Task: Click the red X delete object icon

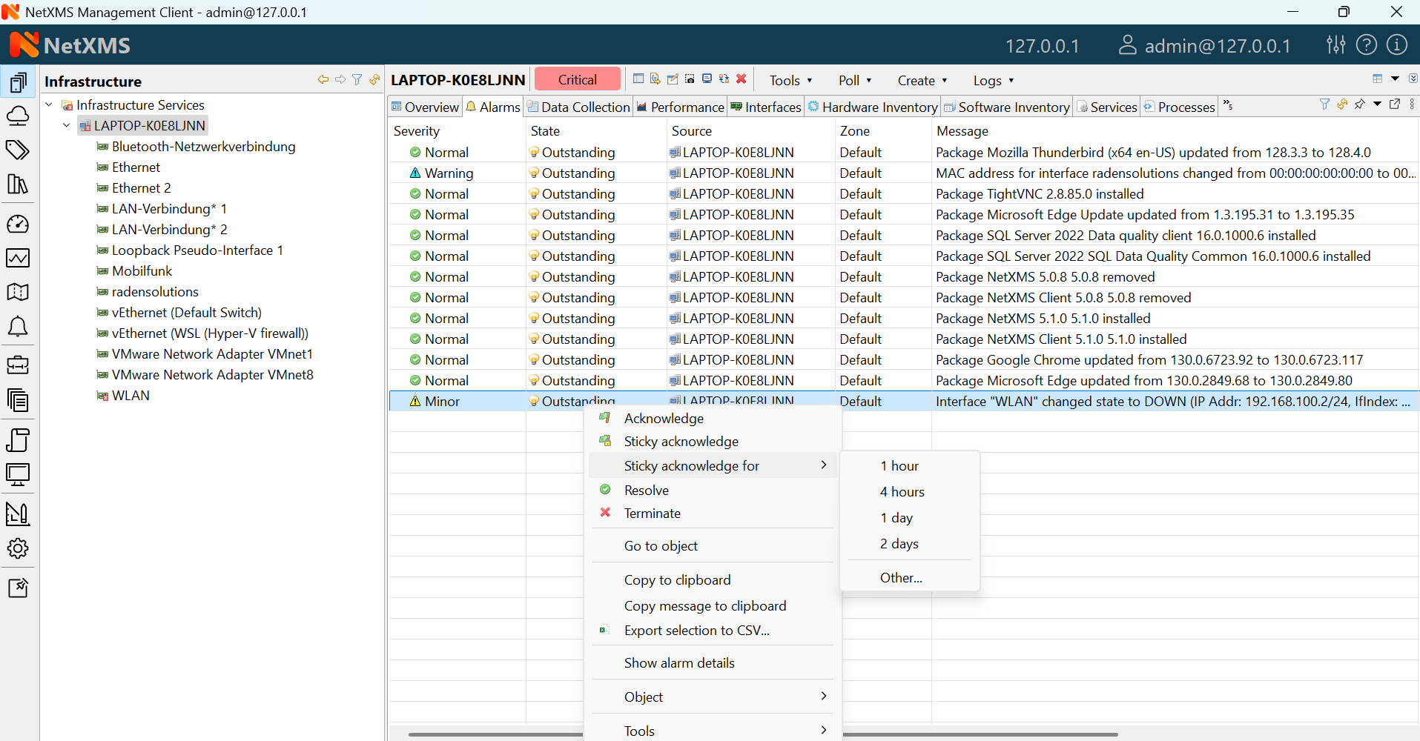Action: [x=741, y=79]
